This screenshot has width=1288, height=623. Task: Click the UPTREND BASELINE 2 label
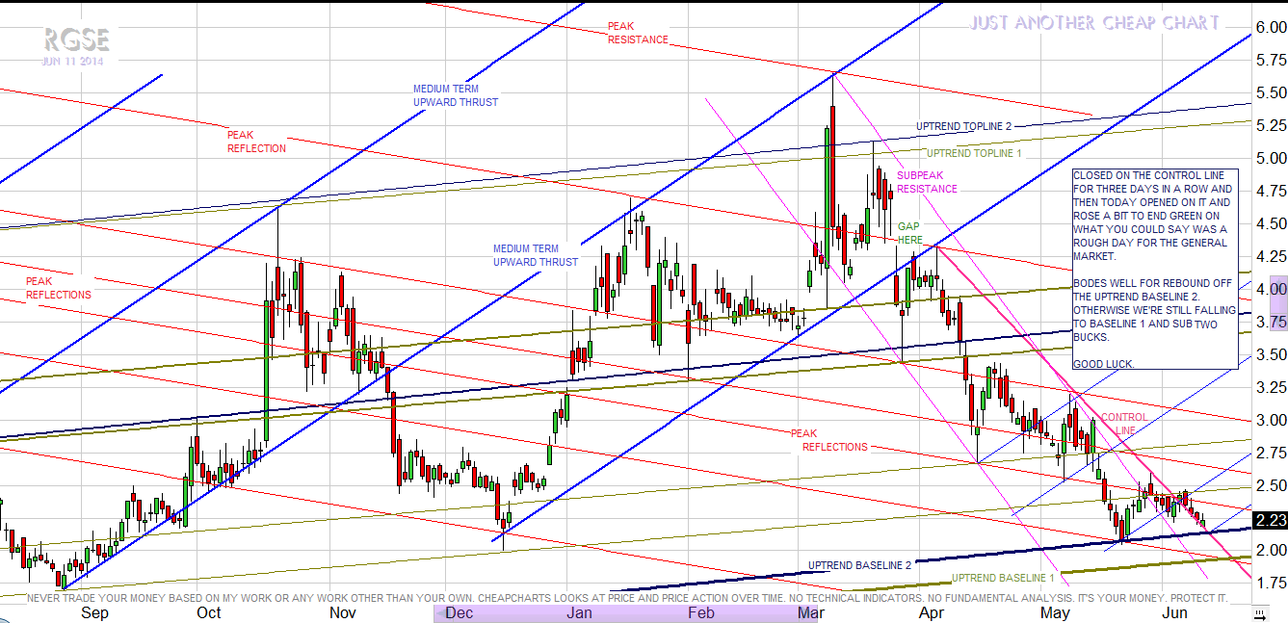point(859,565)
